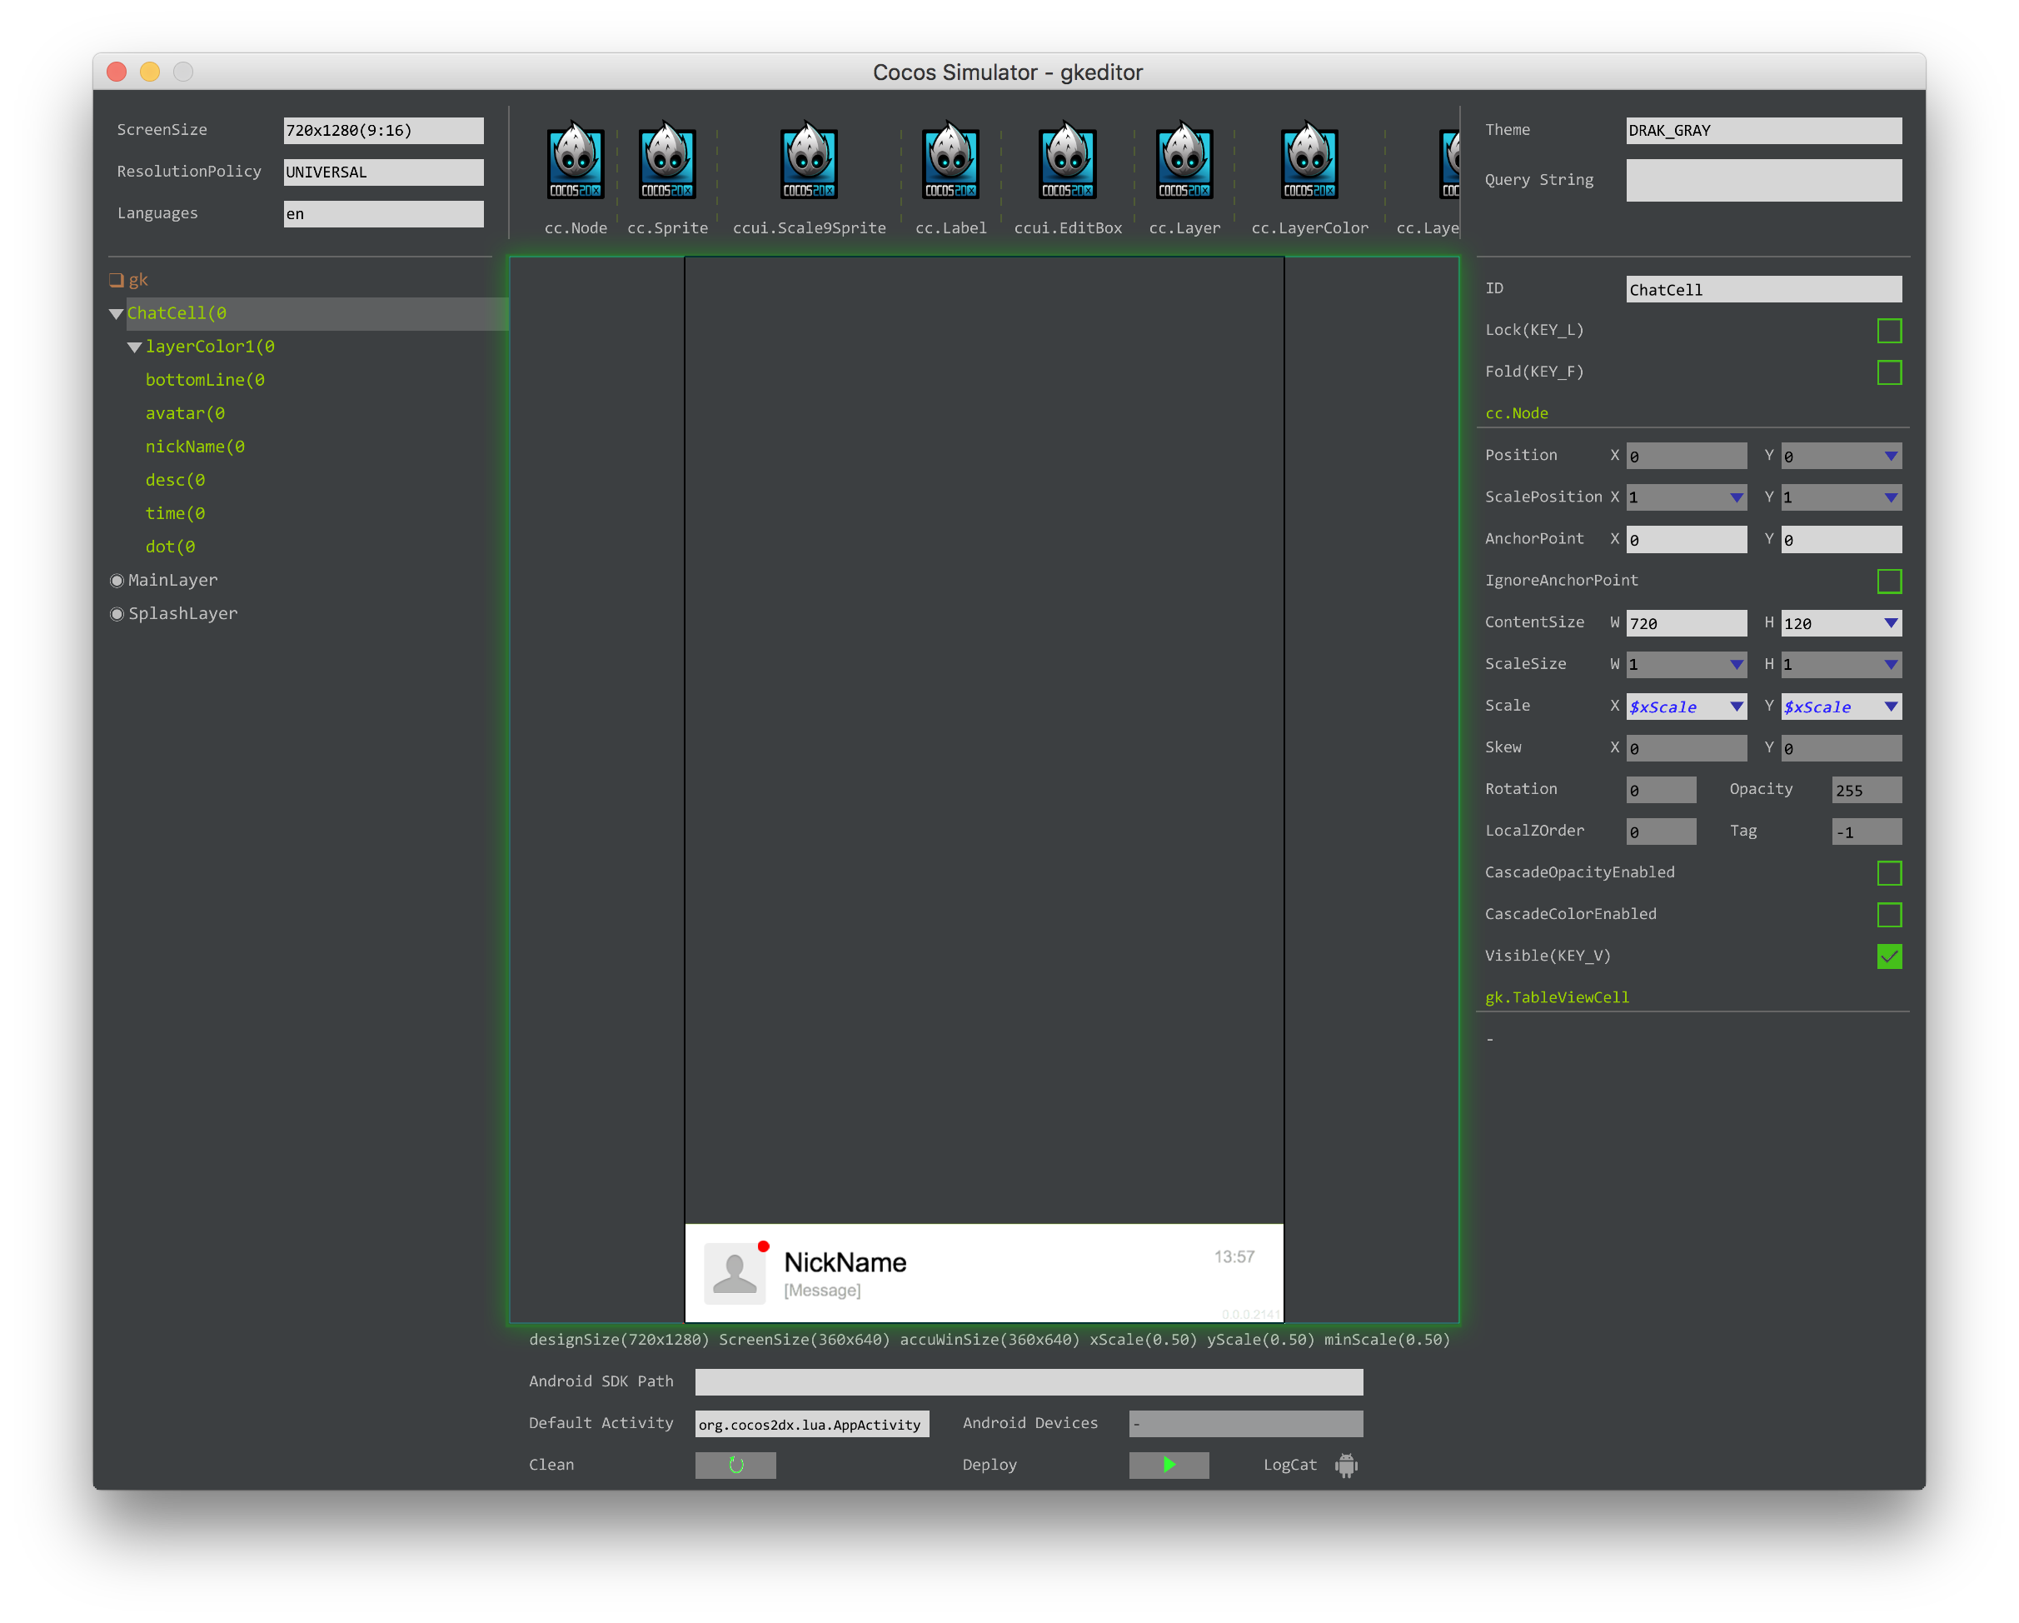The height and width of the screenshot is (1623, 2019).
Task: Click the Clean refresh button
Action: [x=735, y=1465]
